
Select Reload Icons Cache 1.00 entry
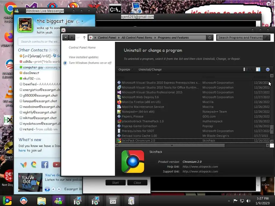pos(193,136)
